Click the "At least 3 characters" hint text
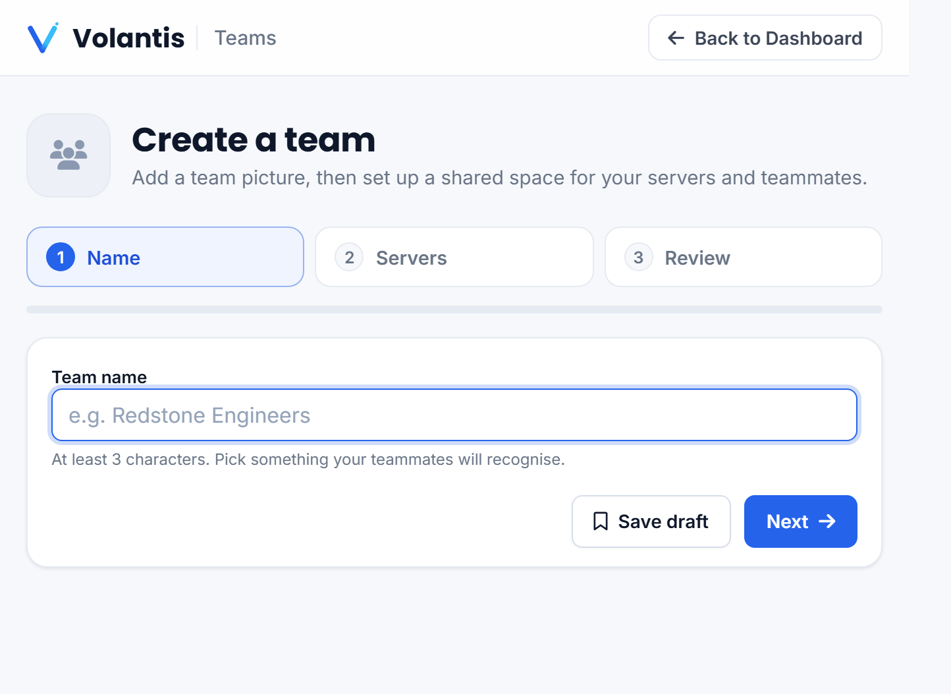The height and width of the screenshot is (694, 951). (x=308, y=460)
